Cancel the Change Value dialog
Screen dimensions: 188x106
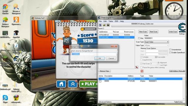pyautogui.click(x=111, y=58)
